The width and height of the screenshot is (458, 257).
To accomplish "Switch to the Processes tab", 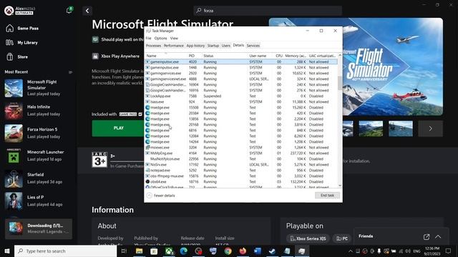I will [153, 46].
